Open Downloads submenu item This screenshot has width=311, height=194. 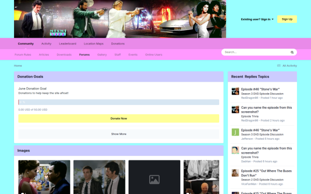point(64,55)
